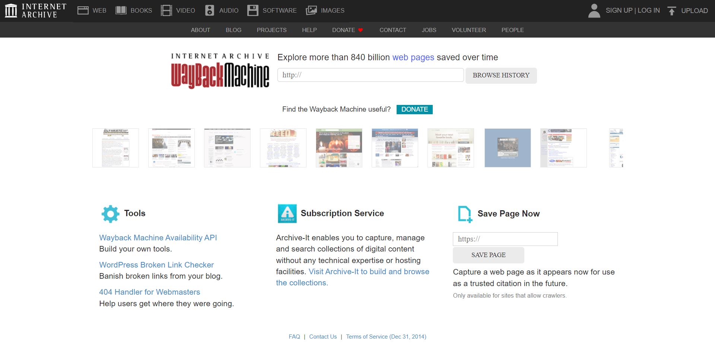The image size is (715, 346).
Task: Click the Upload arrow icon
Action: [x=671, y=11]
